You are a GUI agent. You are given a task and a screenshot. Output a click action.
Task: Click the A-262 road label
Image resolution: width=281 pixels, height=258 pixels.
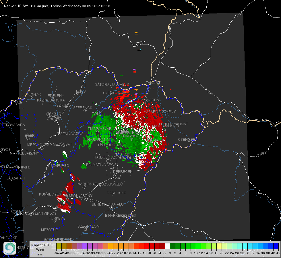click(x=170, y=31)
